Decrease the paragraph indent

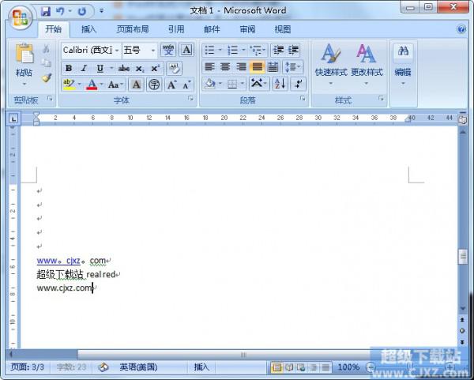coord(278,51)
